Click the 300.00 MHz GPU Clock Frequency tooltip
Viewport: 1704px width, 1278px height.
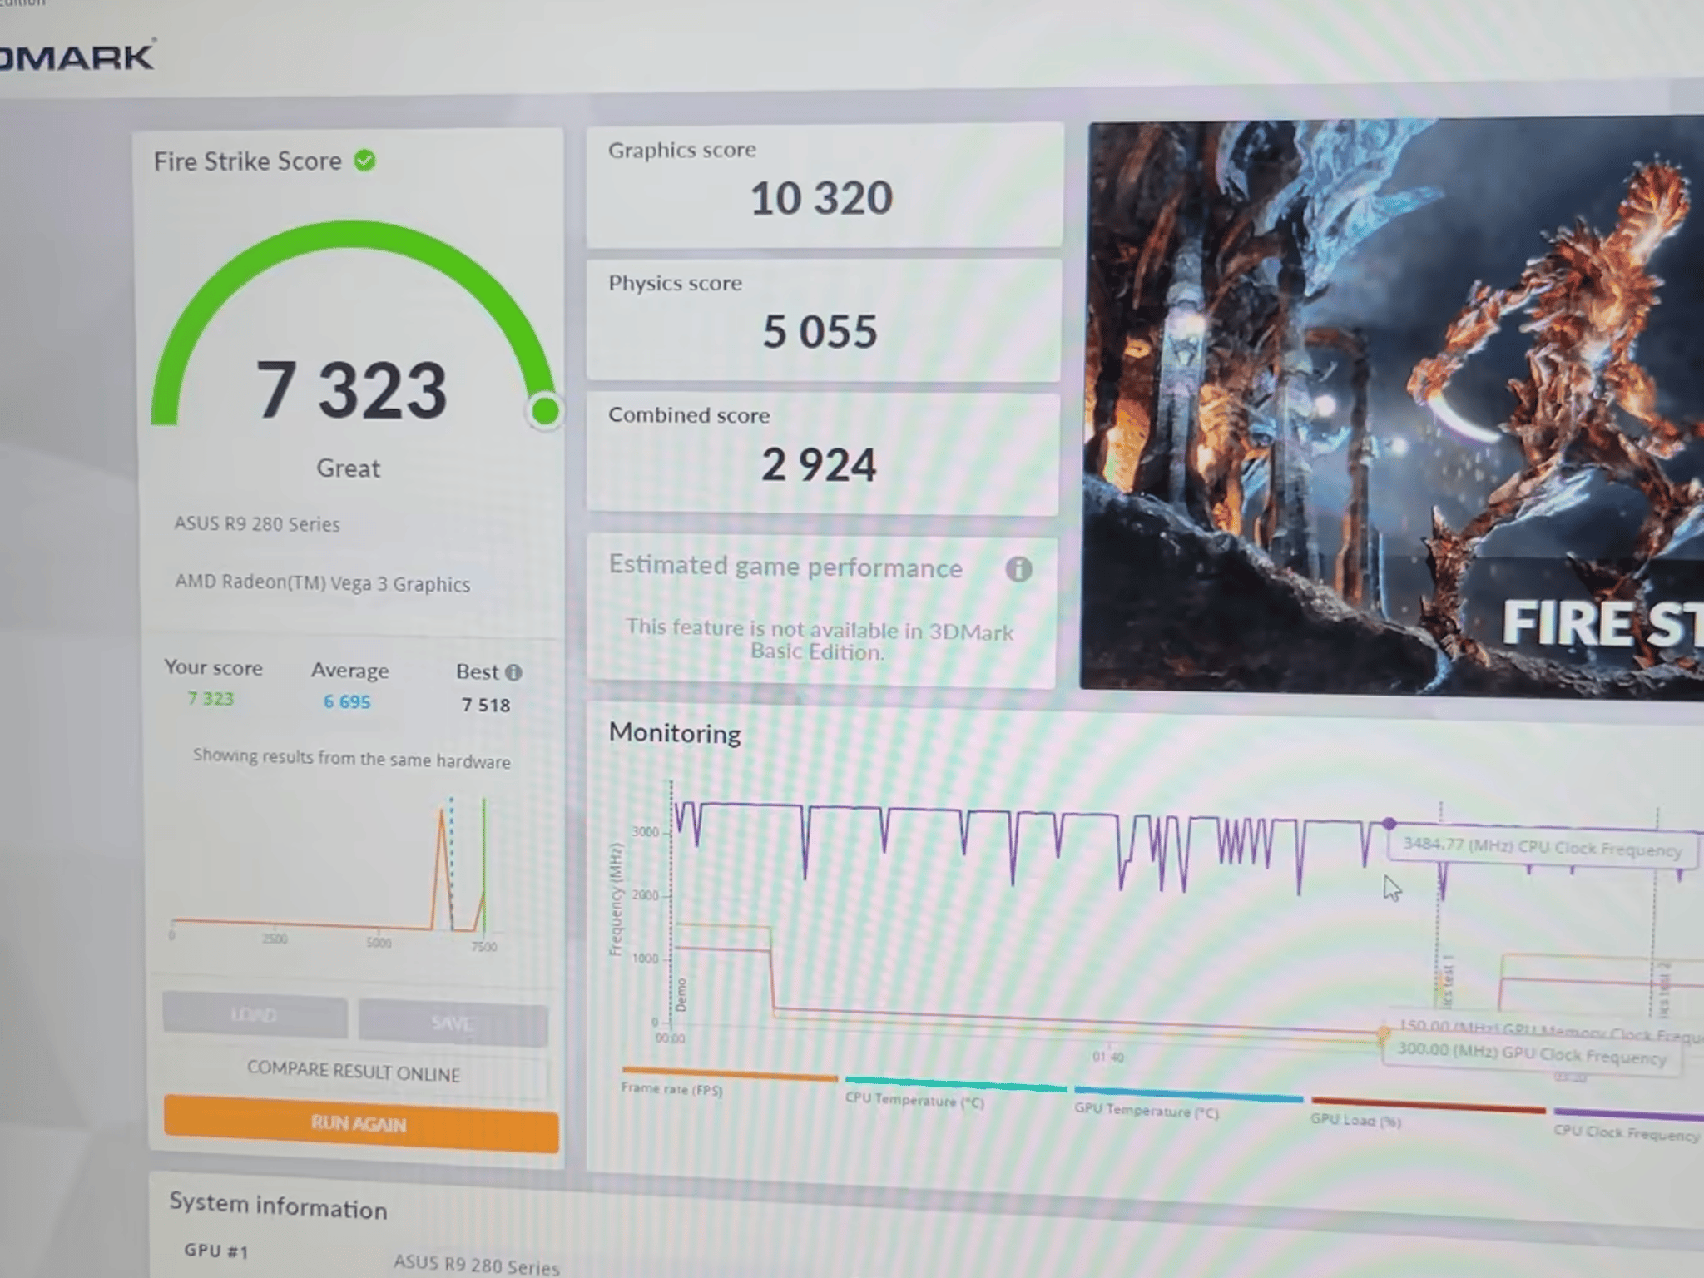pyautogui.click(x=1531, y=1054)
